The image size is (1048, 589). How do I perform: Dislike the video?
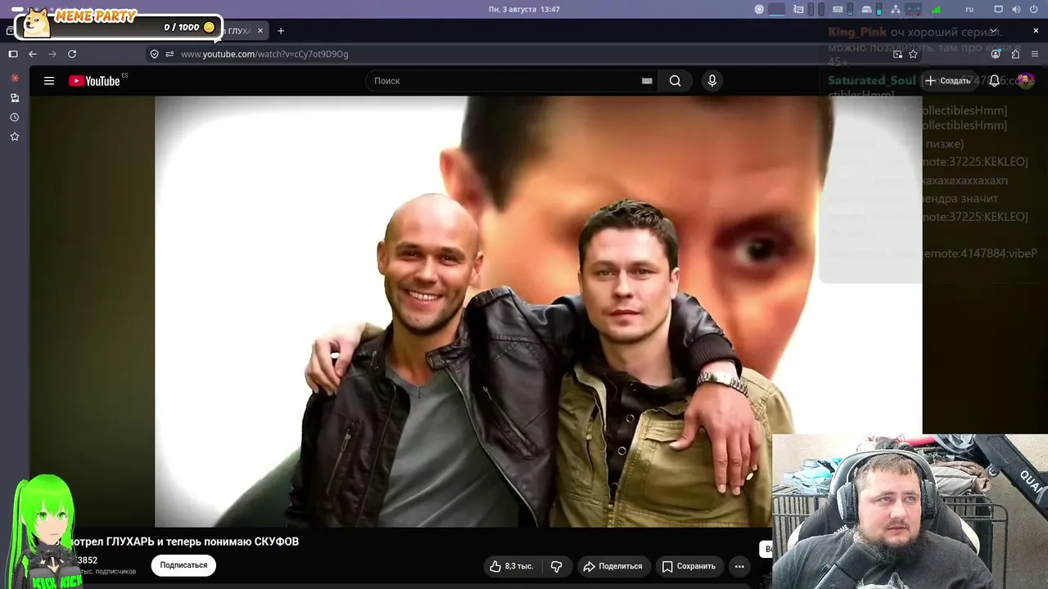click(556, 566)
